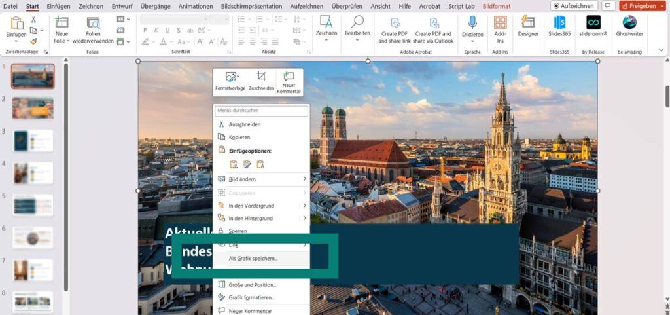This screenshot has width=670, height=315.
Task: Open the Neue Folie dropdown
Action: [x=61, y=40]
